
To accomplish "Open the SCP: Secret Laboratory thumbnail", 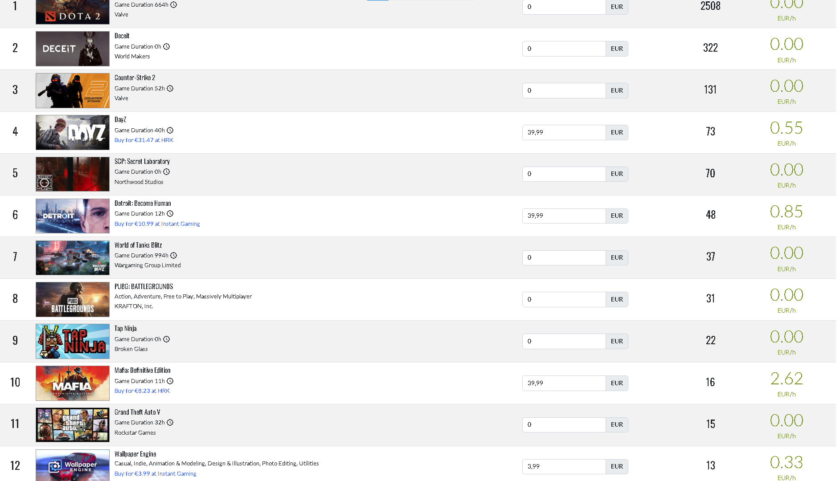I will (x=73, y=174).
